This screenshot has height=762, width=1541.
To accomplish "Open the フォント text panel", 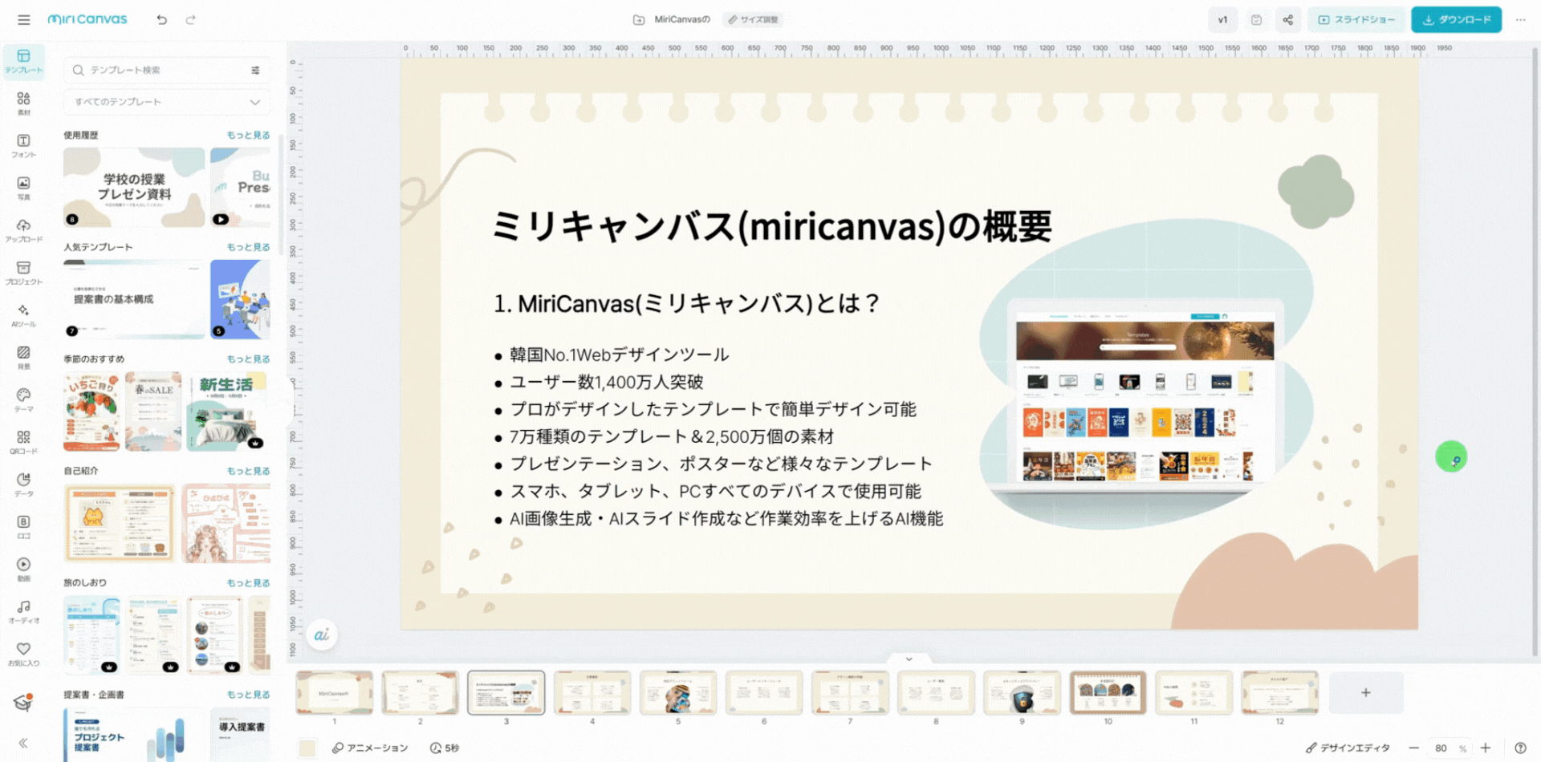I will click(23, 146).
